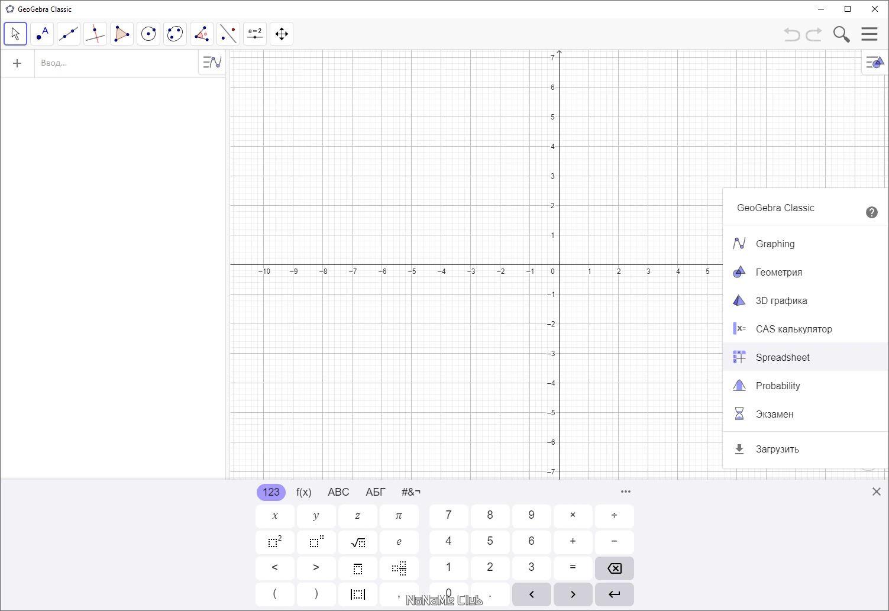Click Загрузить download option
The height and width of the screenshot is (611, 889).
click(x=806, y=449)
